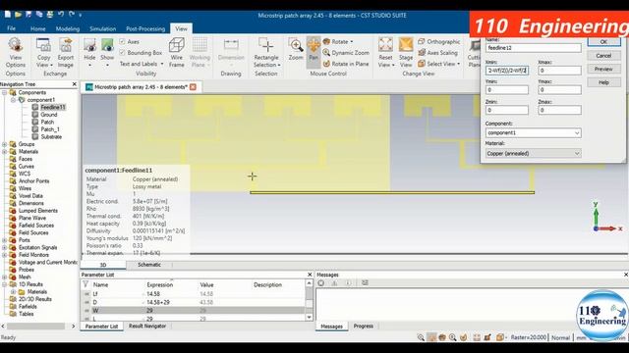
Task: Select the Rectangle Selection tool
Action: pos(266,53)
